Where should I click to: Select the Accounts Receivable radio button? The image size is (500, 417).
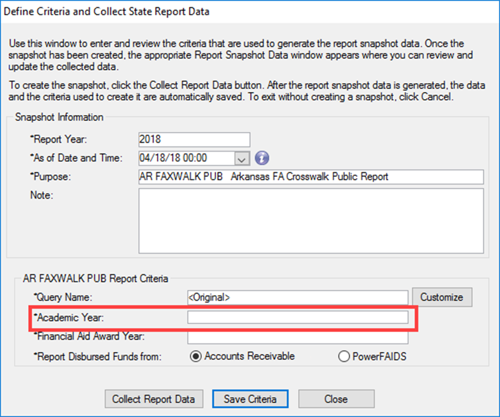[195, 356]
